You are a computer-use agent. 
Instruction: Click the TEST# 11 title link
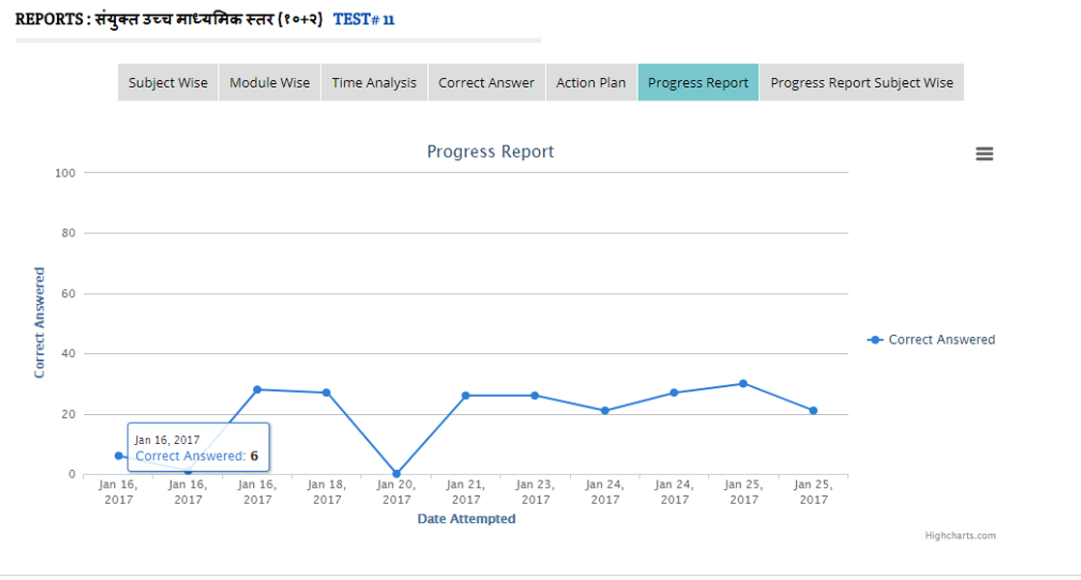click(x=363, y=19)
